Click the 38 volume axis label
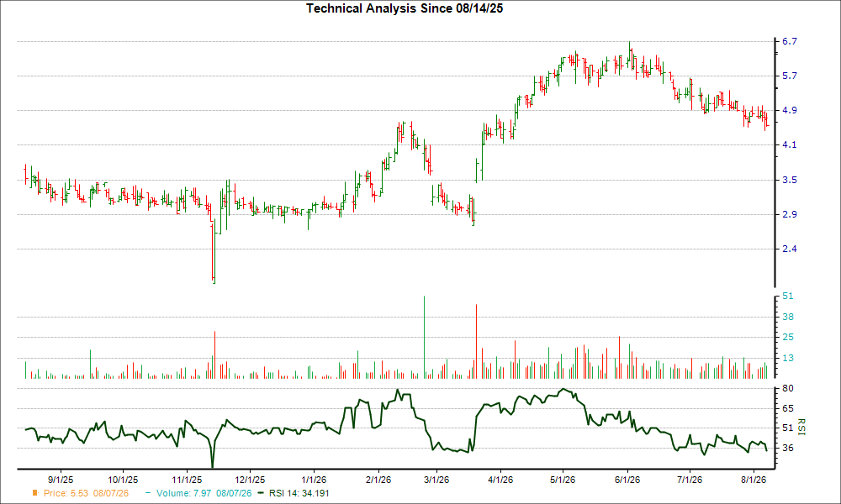Viewport: 841px width, 504px height. (788, 317)
